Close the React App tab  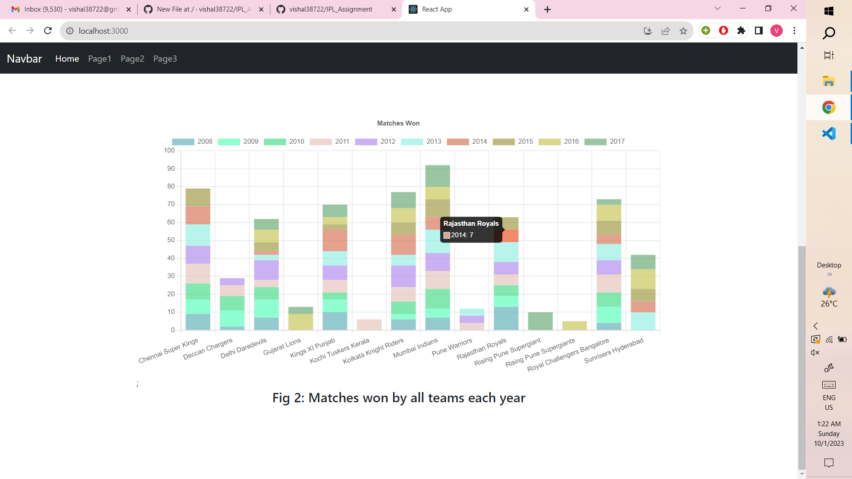526,9
